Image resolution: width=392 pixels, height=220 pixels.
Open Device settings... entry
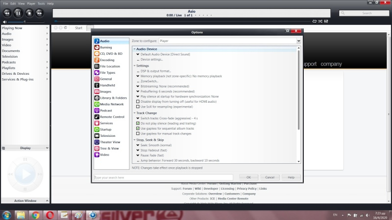pos(151,59)
